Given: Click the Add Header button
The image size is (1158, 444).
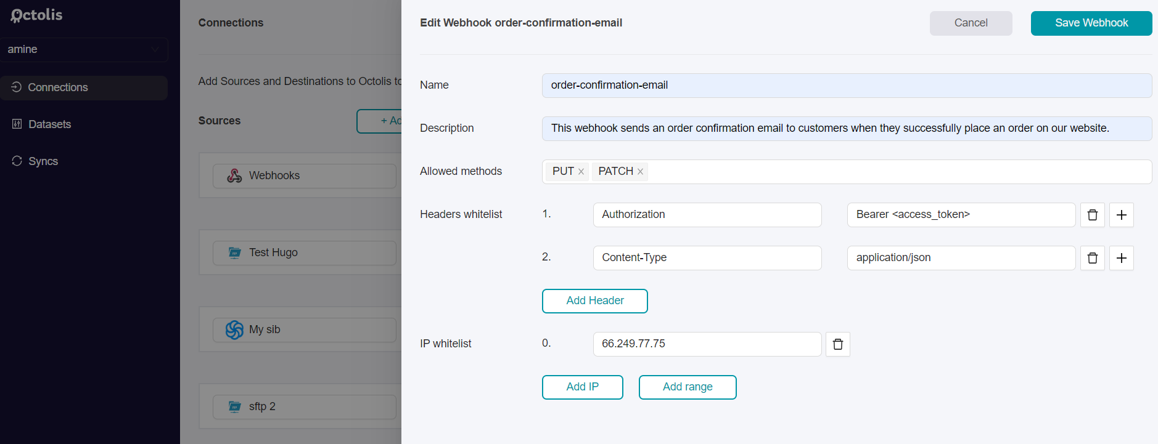Looking at the screenshot, I should [x=594, y=301].
